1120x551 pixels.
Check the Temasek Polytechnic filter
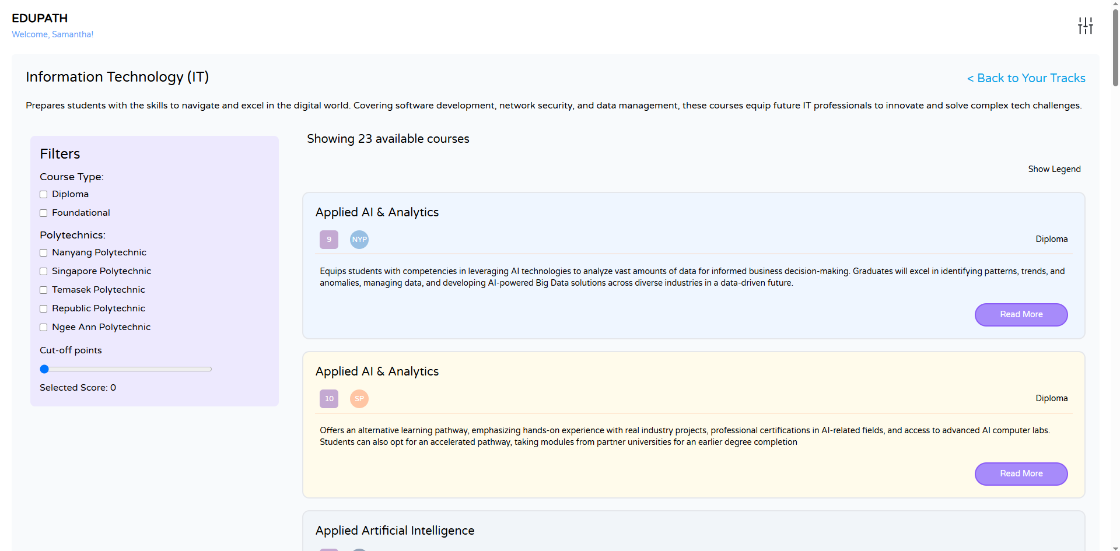[44, 290]
